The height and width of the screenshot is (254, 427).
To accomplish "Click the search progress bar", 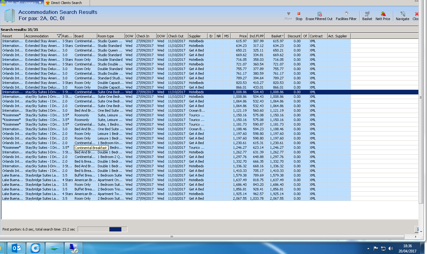I will coord(103,229).
